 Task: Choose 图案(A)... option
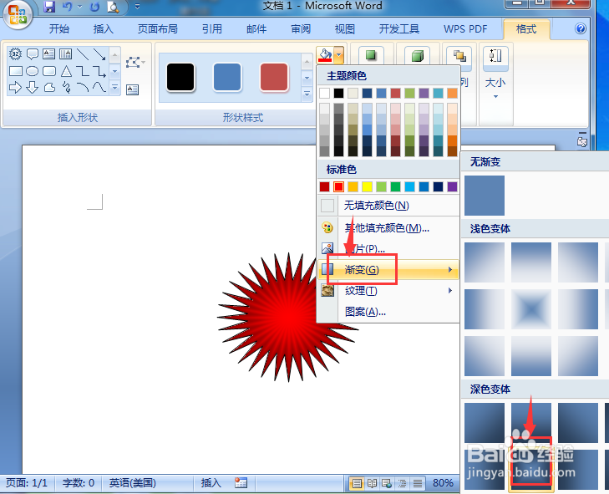(x=388, y=311)
